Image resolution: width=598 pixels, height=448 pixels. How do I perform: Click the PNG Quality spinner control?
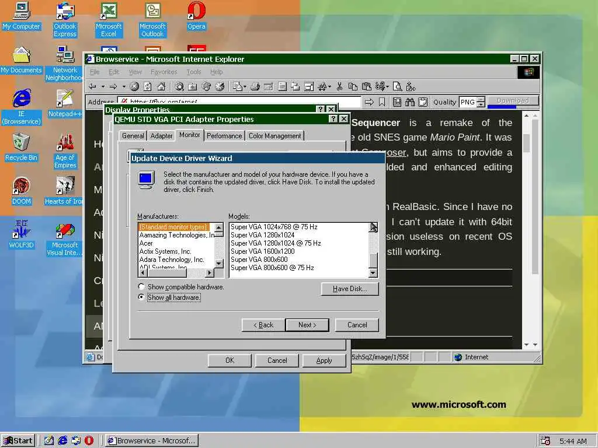(481, 102)
